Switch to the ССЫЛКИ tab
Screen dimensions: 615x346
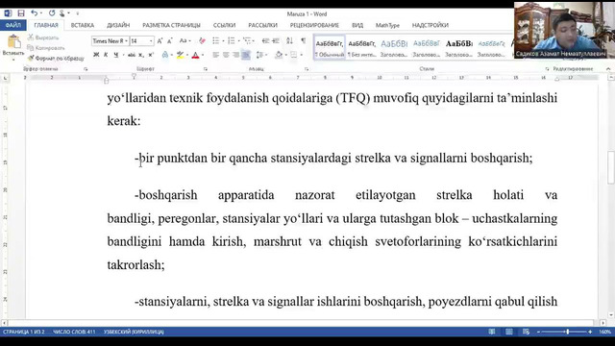(224, 25)
